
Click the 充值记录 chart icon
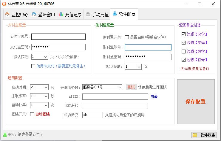(x=61, y=14)
